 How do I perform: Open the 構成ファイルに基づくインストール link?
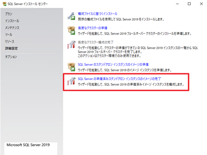97,14
